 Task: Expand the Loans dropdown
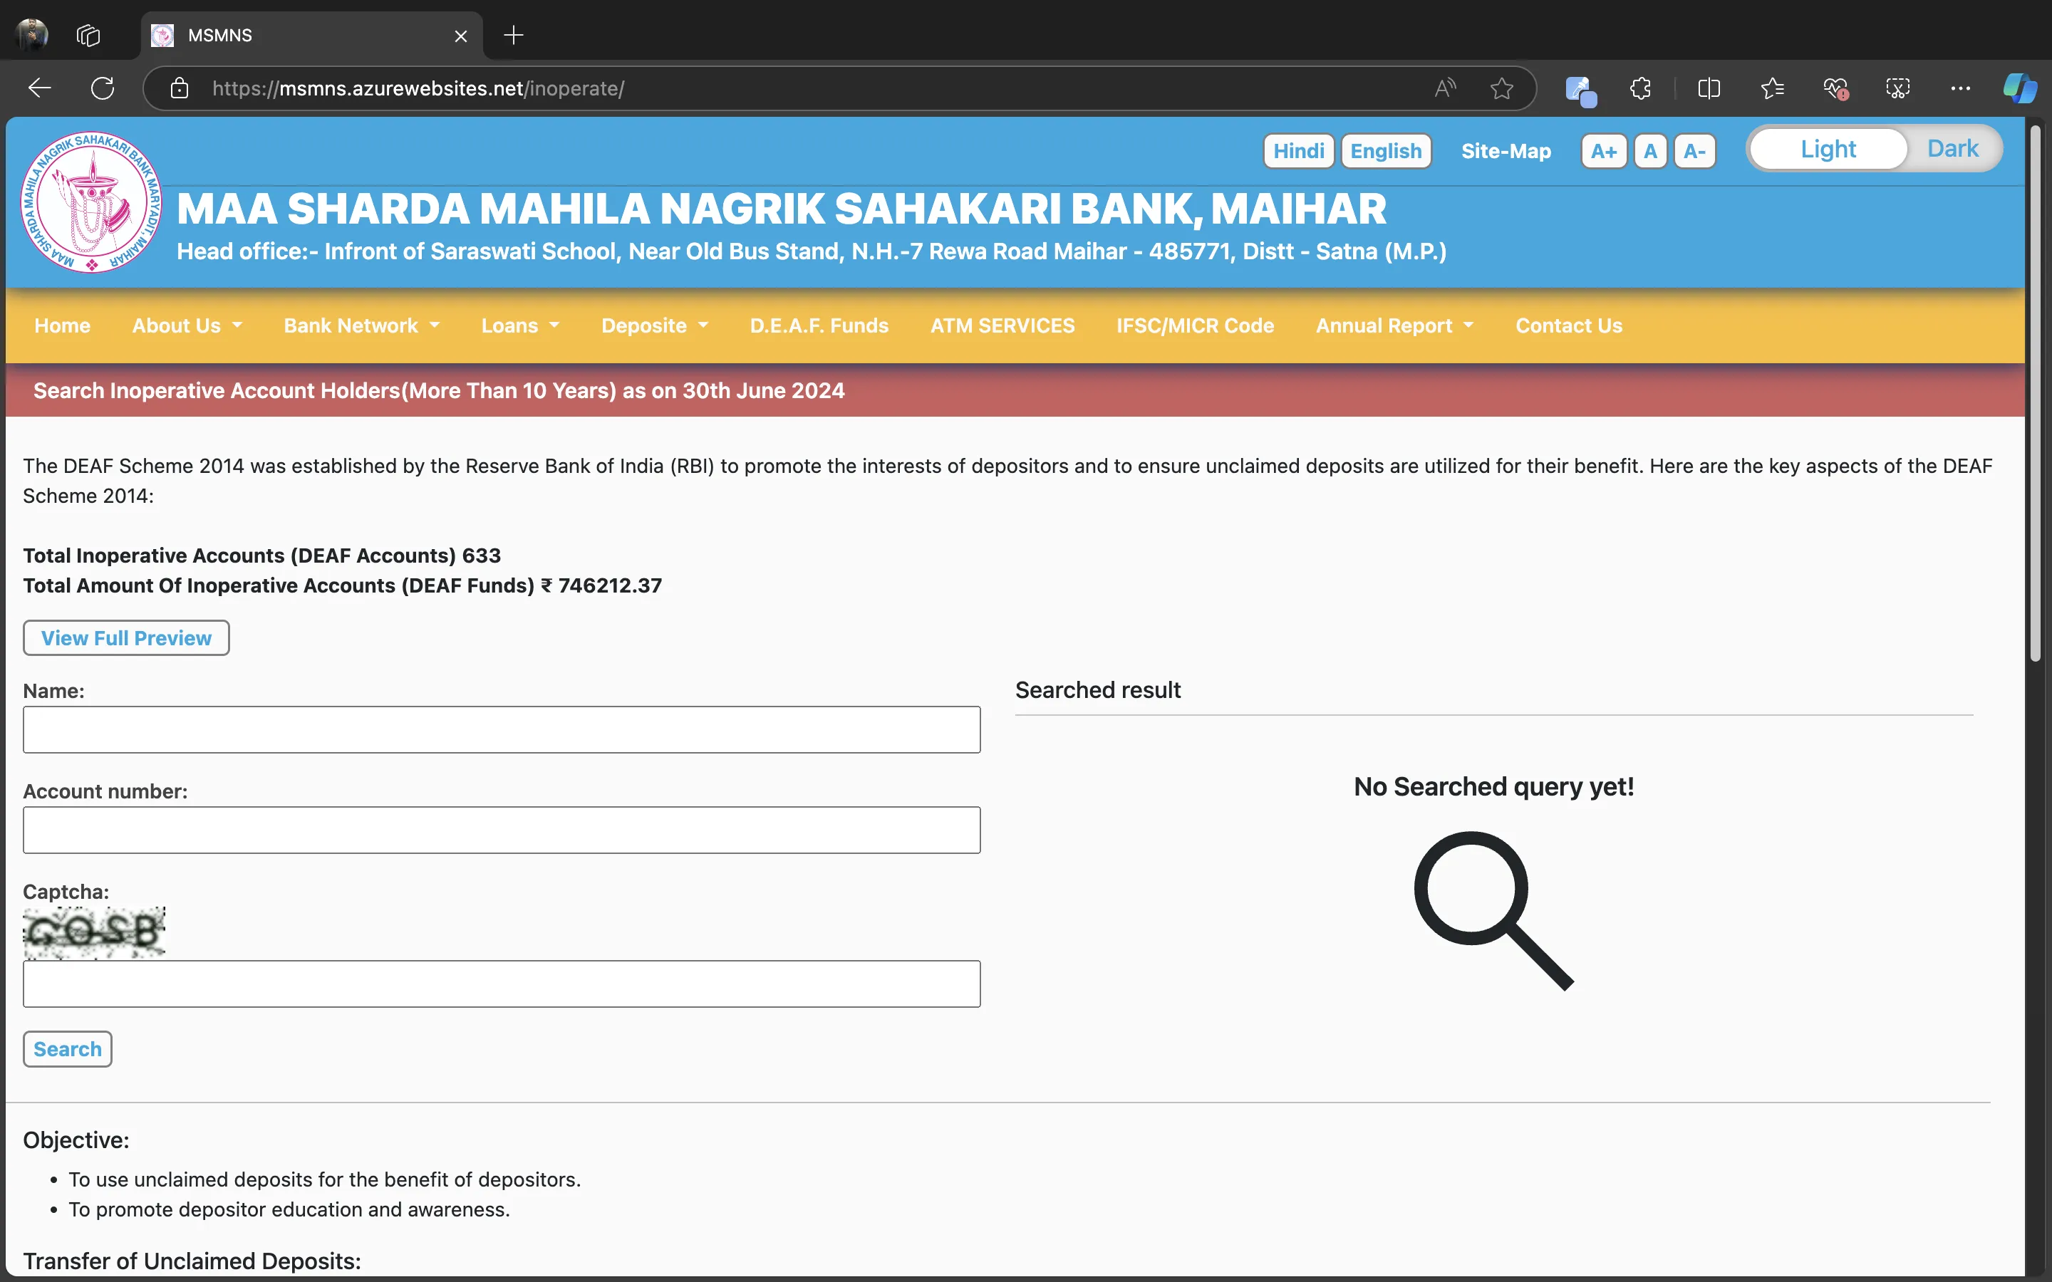pyautogui.click(x=521, y=325)
